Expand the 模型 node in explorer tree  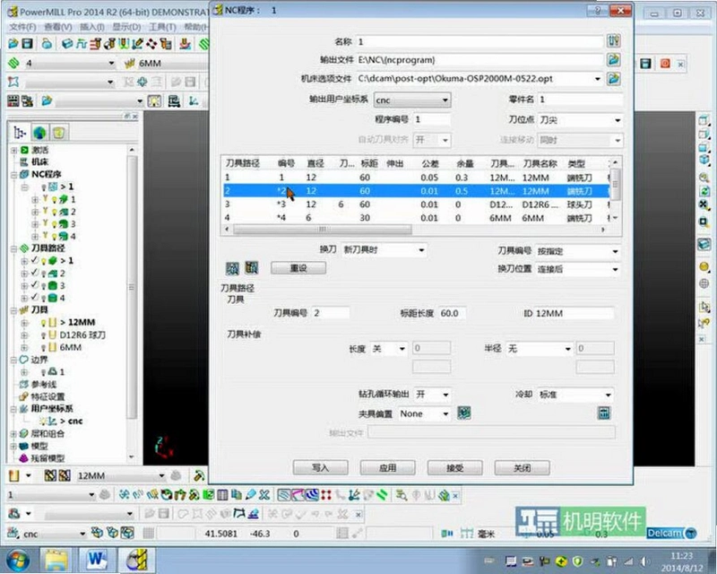[x=13, y=446]
